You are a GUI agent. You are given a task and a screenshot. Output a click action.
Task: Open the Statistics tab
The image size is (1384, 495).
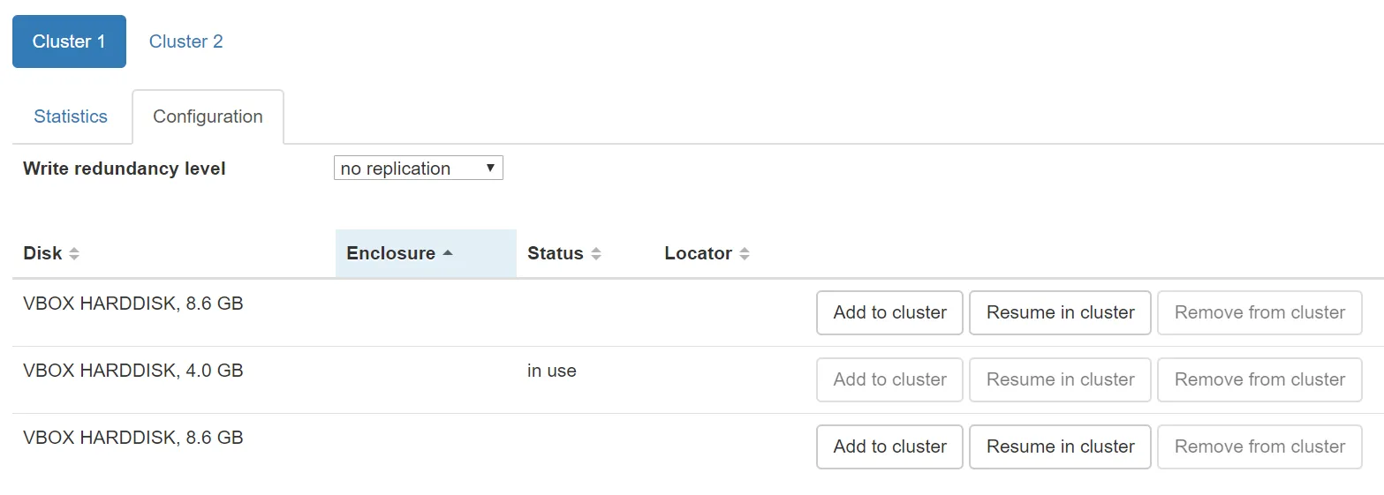(x=71, y=116)
